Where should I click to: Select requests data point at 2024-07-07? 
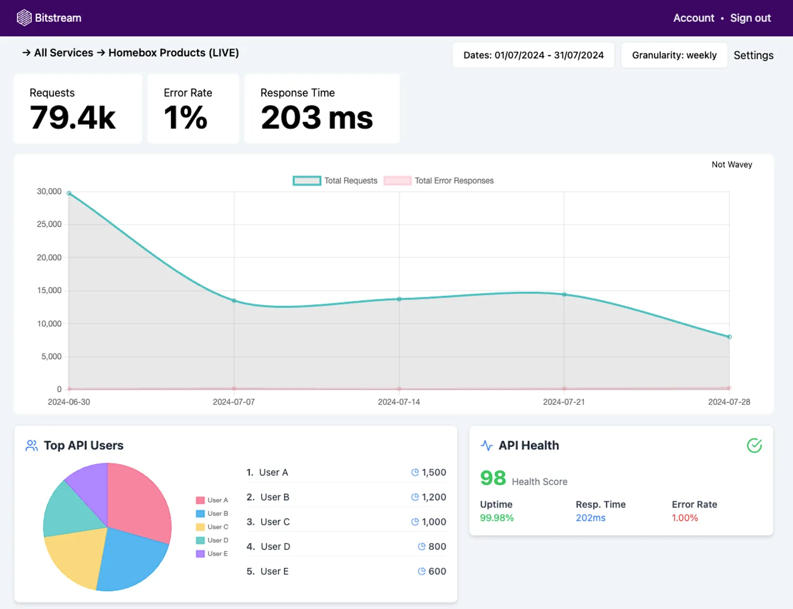click(x=234, y=301)
